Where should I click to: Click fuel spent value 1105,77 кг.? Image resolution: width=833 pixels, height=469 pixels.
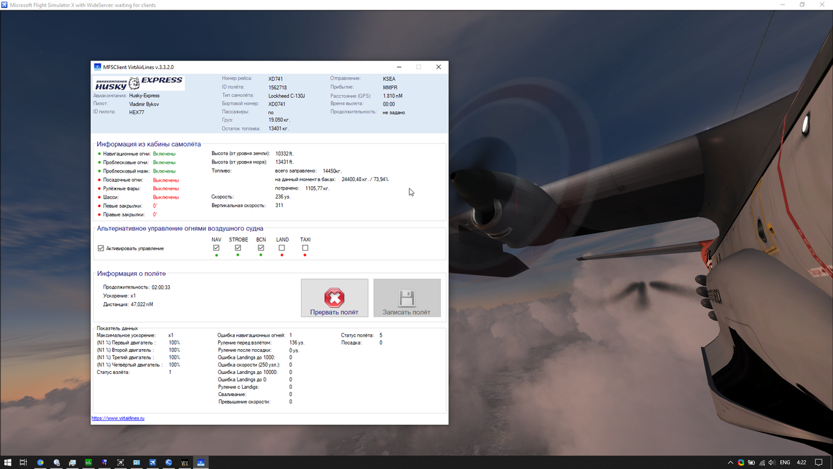pyautogui.click(x=317, y=188)
